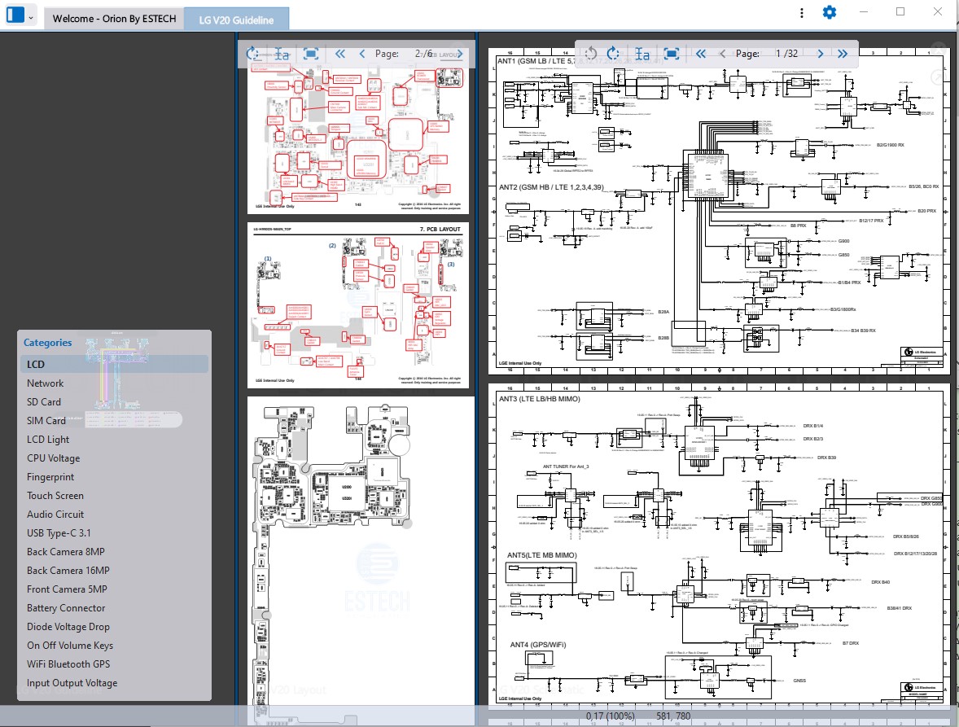Open the three-dot more options menu
Viewport: 959px width, 727px height.
(802, 13)
